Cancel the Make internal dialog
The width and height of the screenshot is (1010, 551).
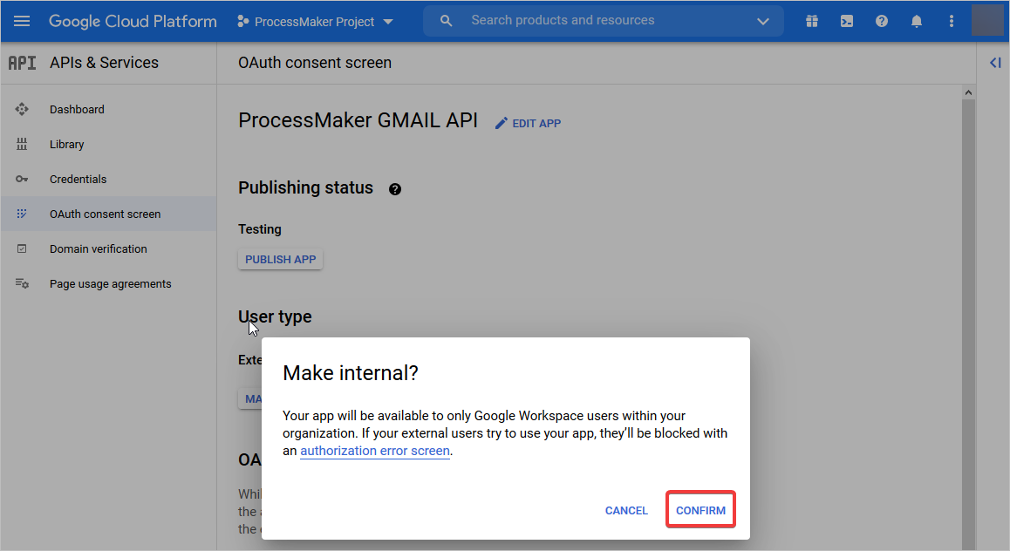pyautogui.click(x=626, y=511)
